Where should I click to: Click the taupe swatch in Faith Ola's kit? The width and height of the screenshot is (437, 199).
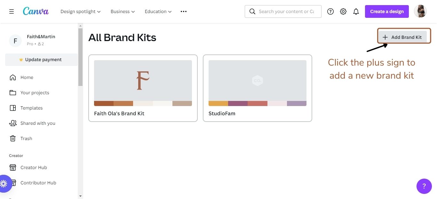(x=182, y=103)
